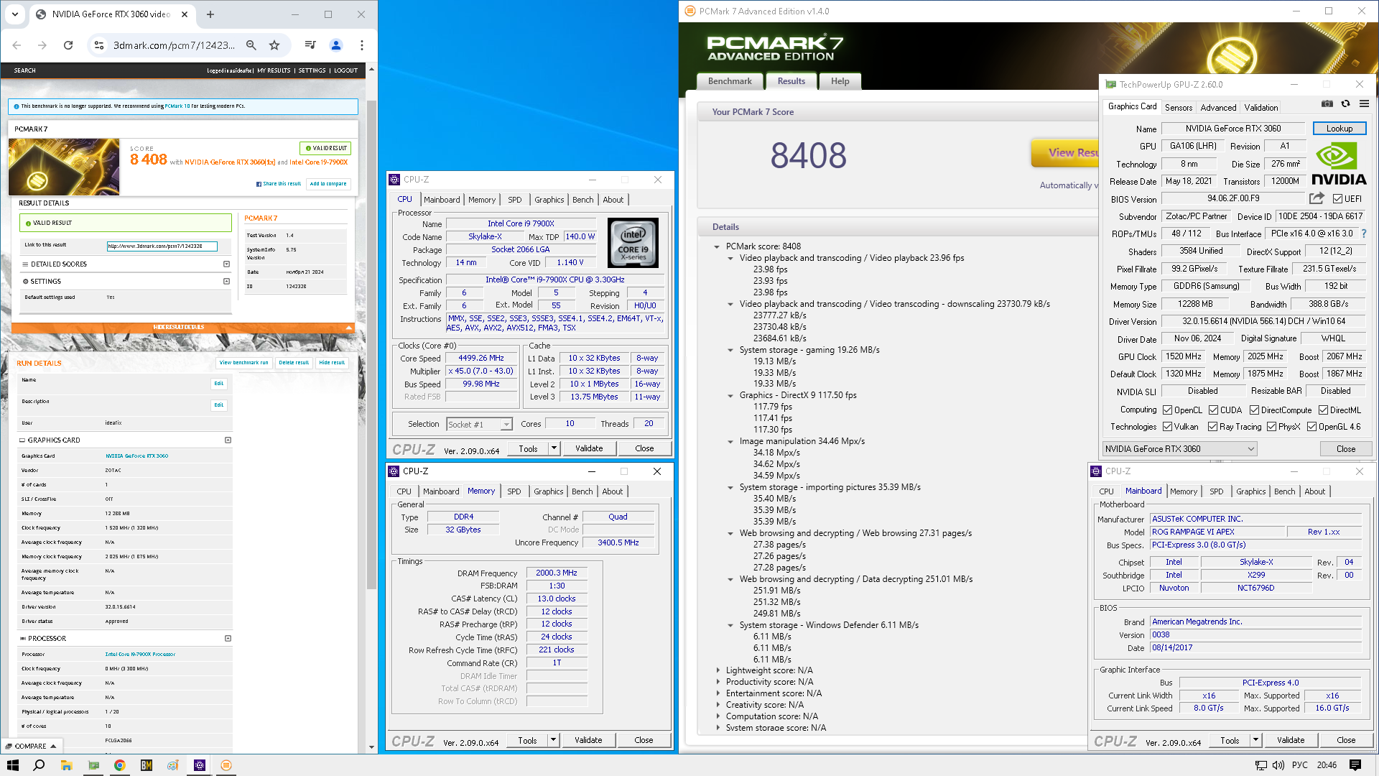This screenshot has width=1379, height=776.
Task: Open the GPU selection dropdown in GPU-Z
Action: [x=1179, y=449]
